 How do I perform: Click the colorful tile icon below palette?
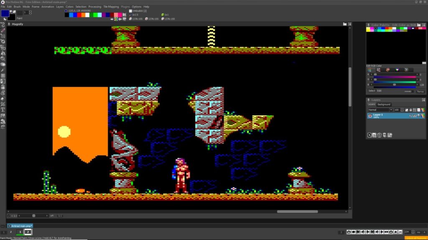pos(116,19)
